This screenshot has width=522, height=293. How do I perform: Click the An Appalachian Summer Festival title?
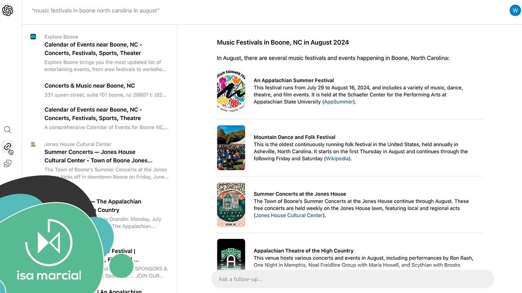(x=294, y=80)
